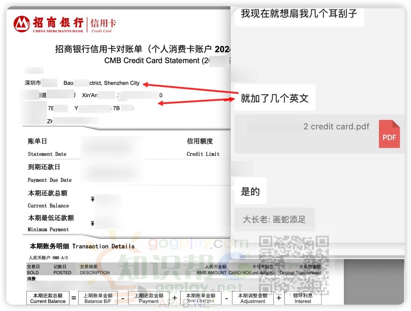Click the 'Current Balance' formula box
The image size is (411, 311).
click(x=48, y=298)
